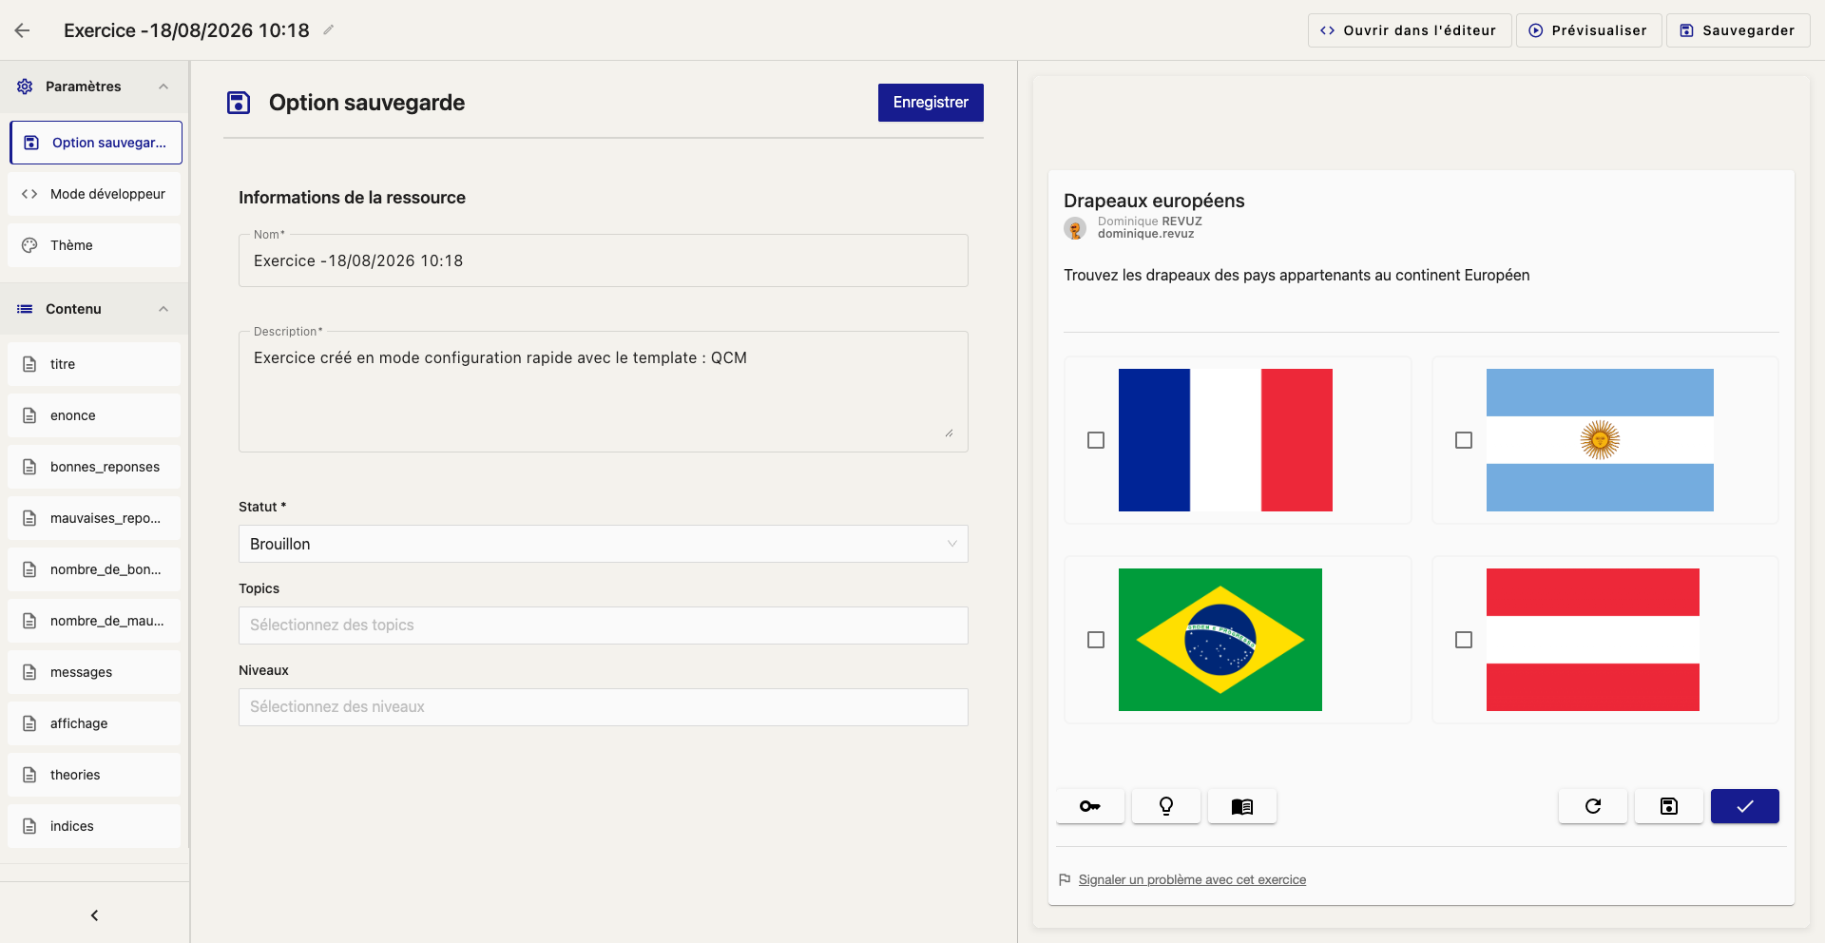Open the theories content item

click(x=94, y=775)
